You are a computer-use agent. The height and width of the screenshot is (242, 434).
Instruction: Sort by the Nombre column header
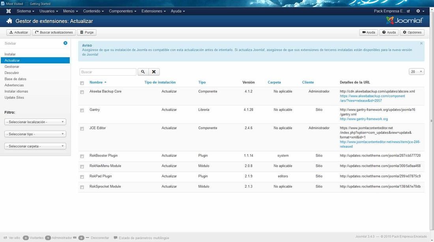coord(96,82)
